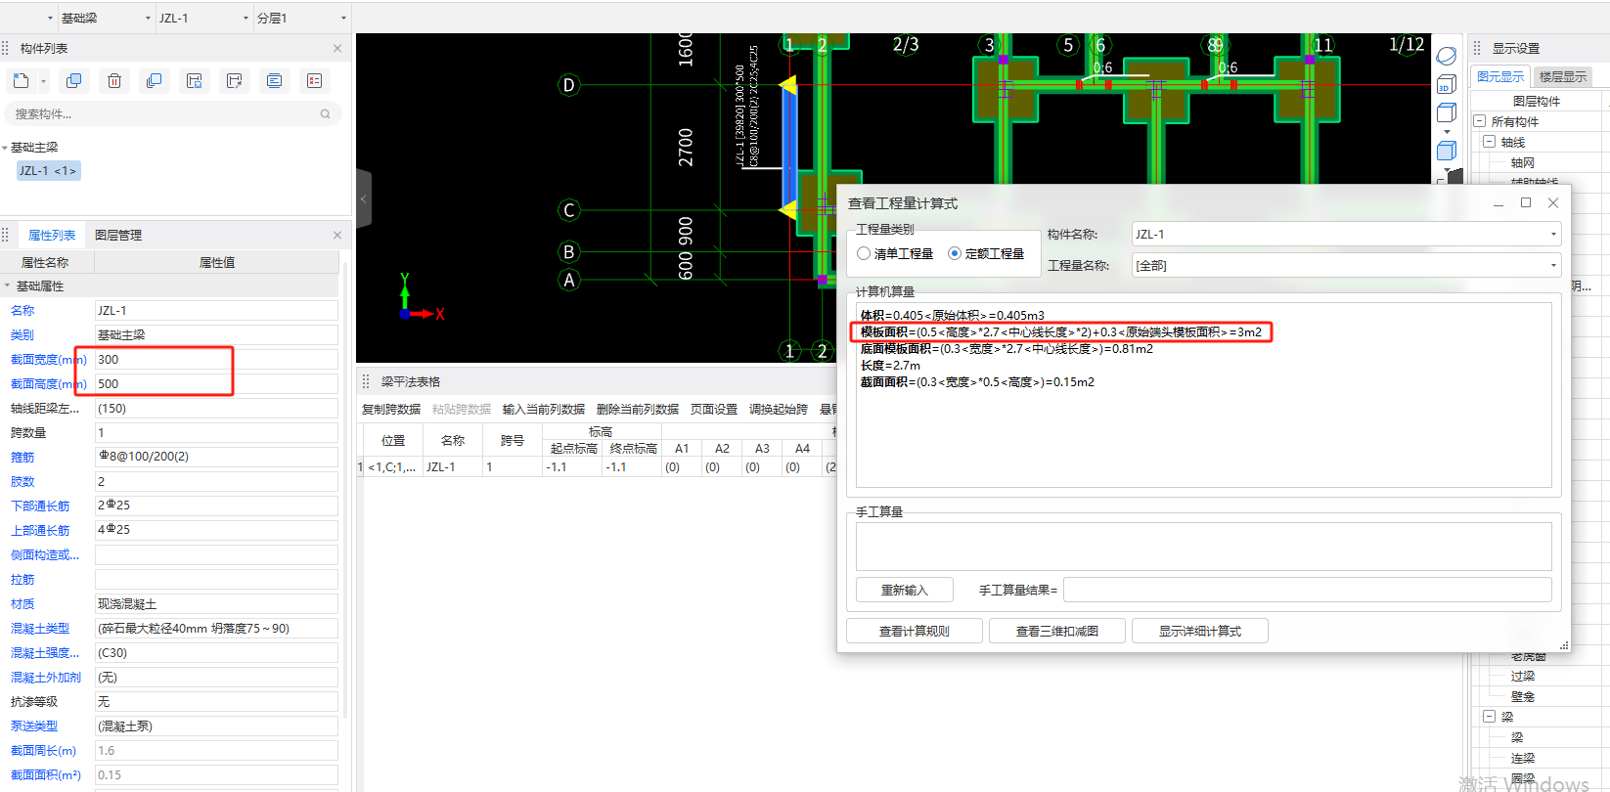Open the new component dropdown arrow
This screenshot has height=792, width=1610.
(43, 82)
